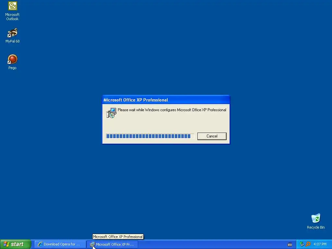Click the 'Please wait while Windows configures' message
The width and height of the screenshot is (332, 249).
pyautogui.click(x=172, y=110)
